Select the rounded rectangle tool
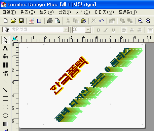This screenshot has width=154, height=131. [5, 107]
